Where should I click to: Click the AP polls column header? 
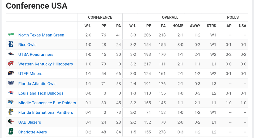(x=229, y=26)
